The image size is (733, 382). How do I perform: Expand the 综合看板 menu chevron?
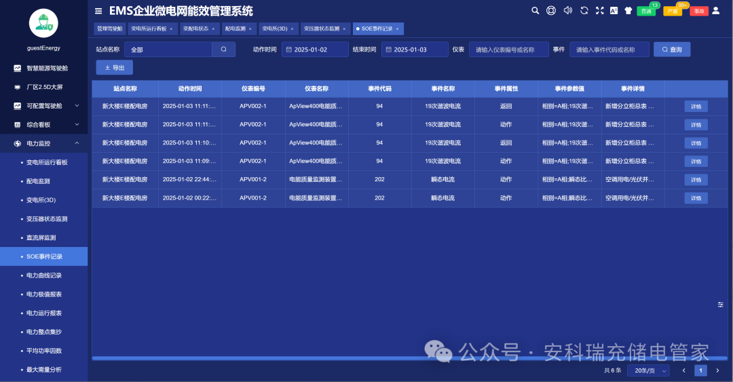77,124
